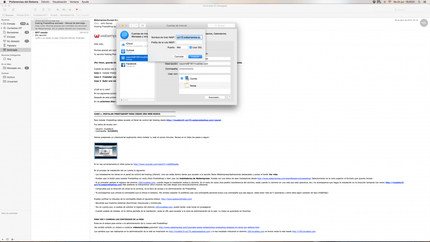Select SRT* claudia message in list

tap(61, 36)
